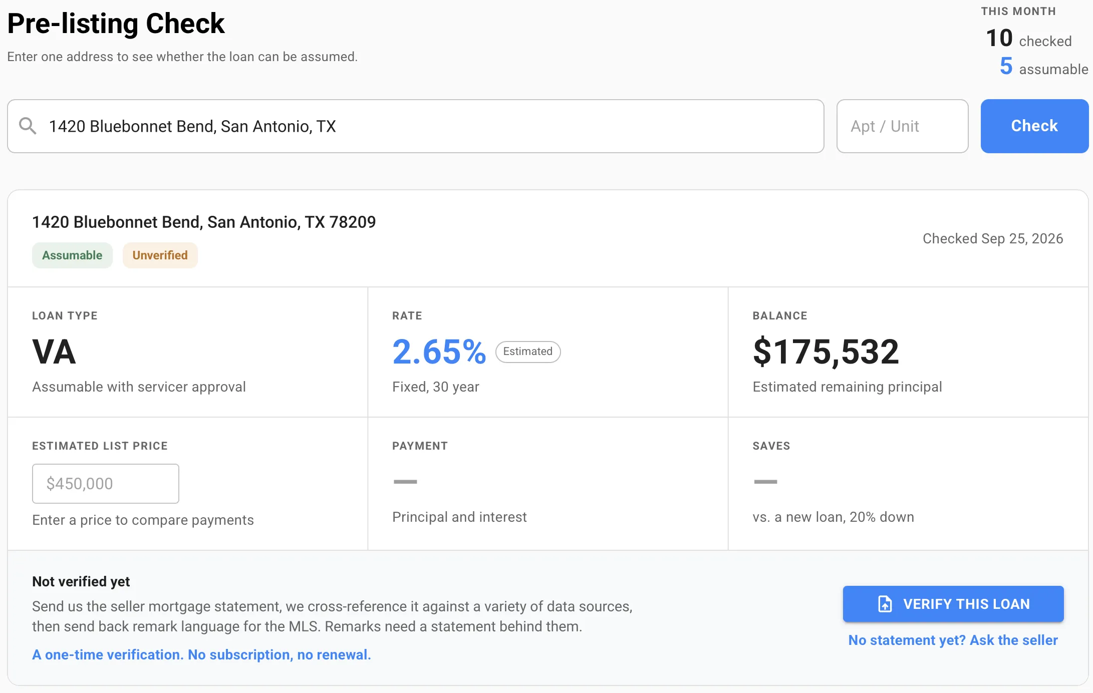Click the VERIFY THIS LOAN button
Image resolution: width=1093 pixels, height=693 pixels.
[953, 604]
